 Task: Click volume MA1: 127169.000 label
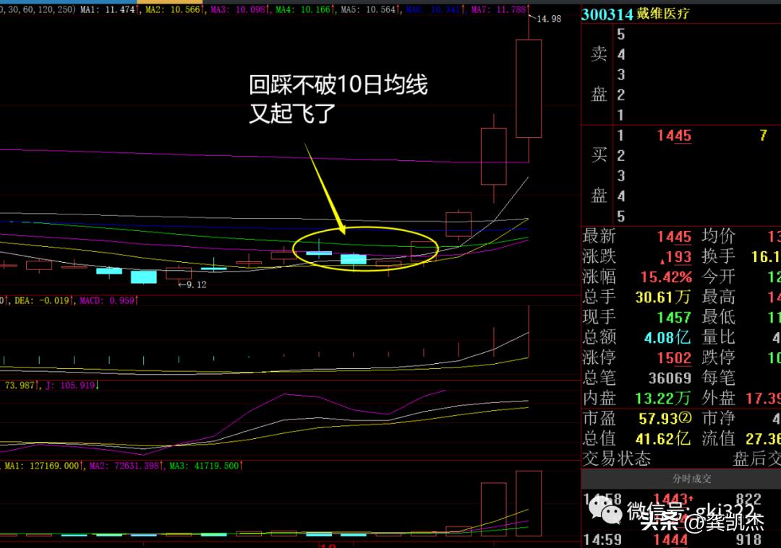tap(43, 466)
